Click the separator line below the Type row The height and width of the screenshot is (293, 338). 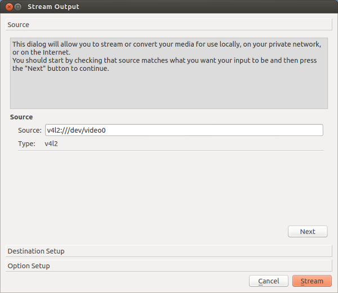click(170, 150)
